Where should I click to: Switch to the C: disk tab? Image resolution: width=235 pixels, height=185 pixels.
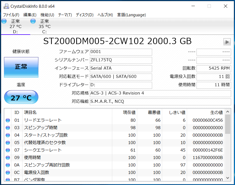click(x=45, y=26)
